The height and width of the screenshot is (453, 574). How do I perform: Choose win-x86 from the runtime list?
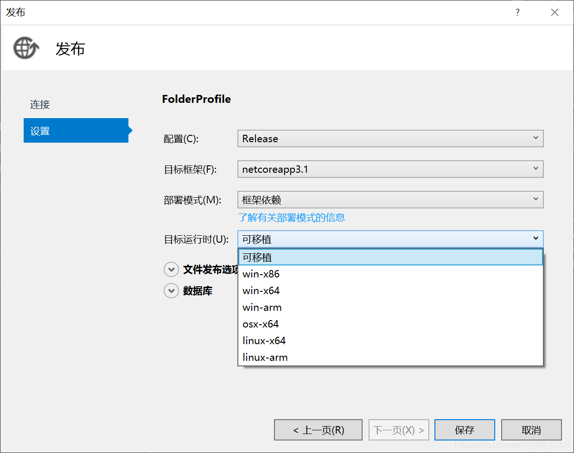click(390, 274)
